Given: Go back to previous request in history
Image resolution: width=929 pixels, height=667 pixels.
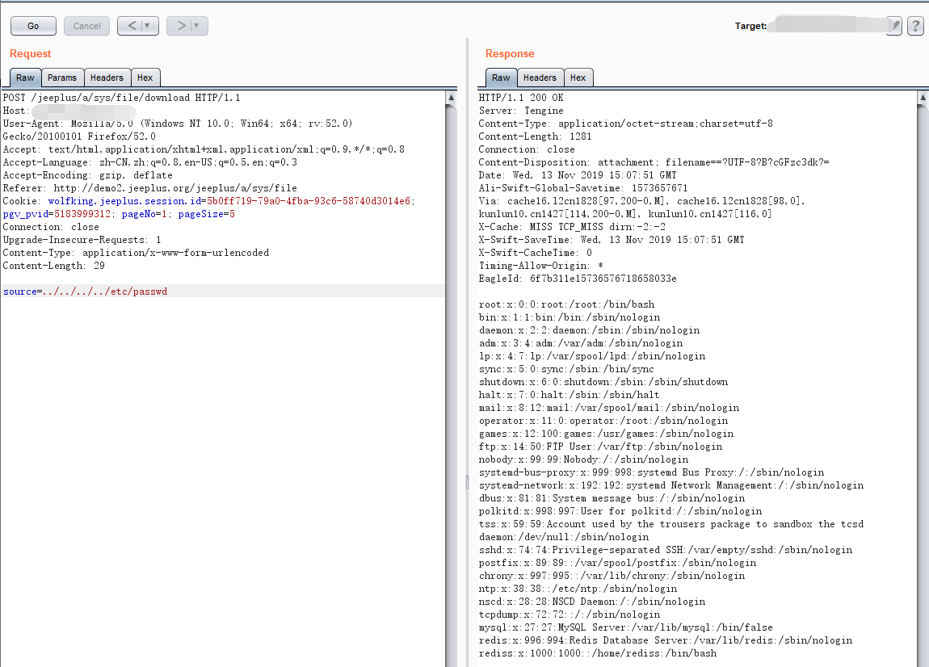Looking at the screenshot, I should pyautogui.click(x=132, y=26).
